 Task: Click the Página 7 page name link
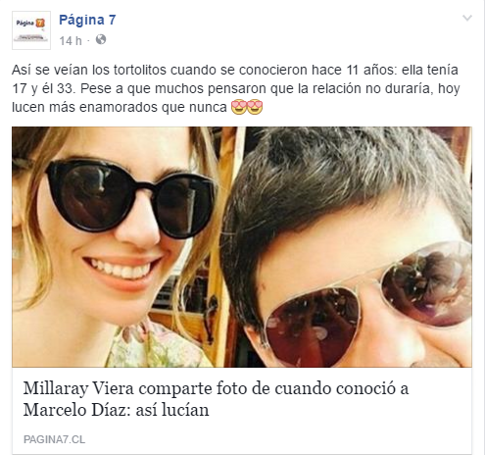point(87,20)
